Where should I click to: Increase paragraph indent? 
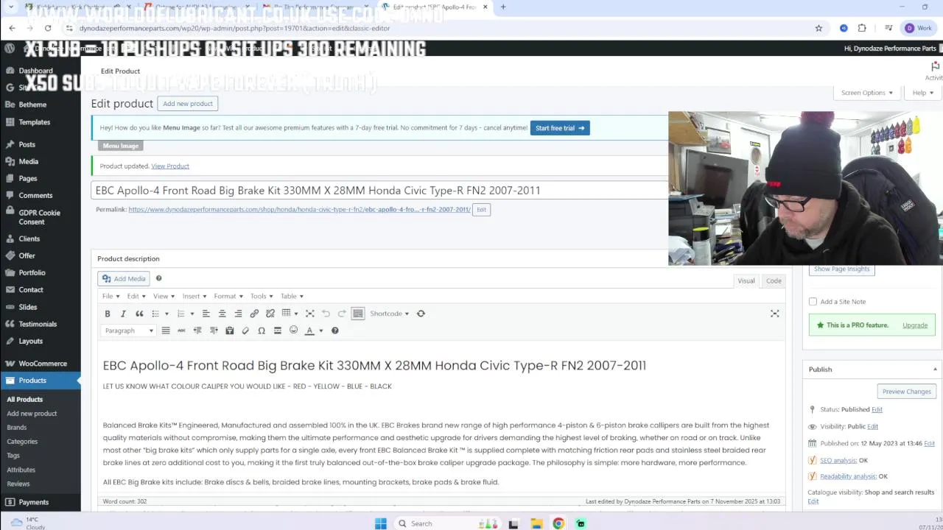pyautogui.click(x=214, y=331)
